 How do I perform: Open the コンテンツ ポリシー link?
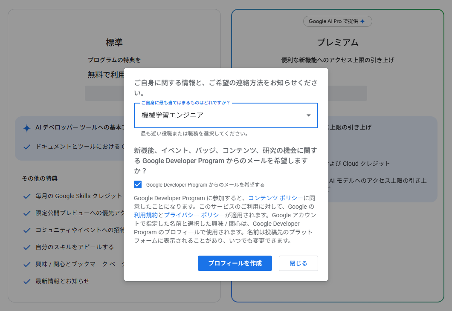275,198
